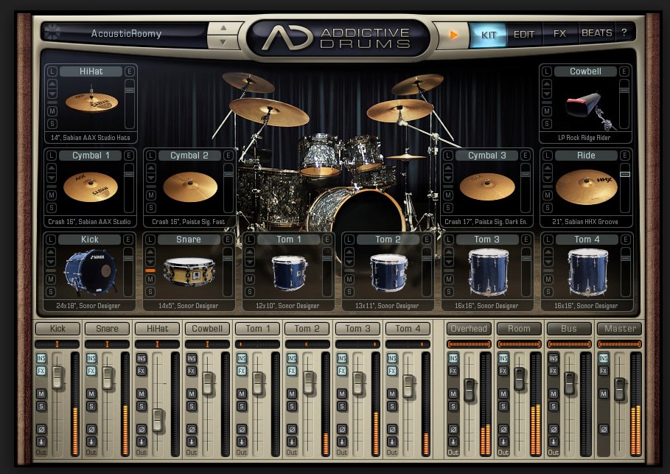The height and width of the screenshot is (474, 670).
Task: Toggle FX on the Snare channel
Action: pyautogui.click(x=91, y=371)
